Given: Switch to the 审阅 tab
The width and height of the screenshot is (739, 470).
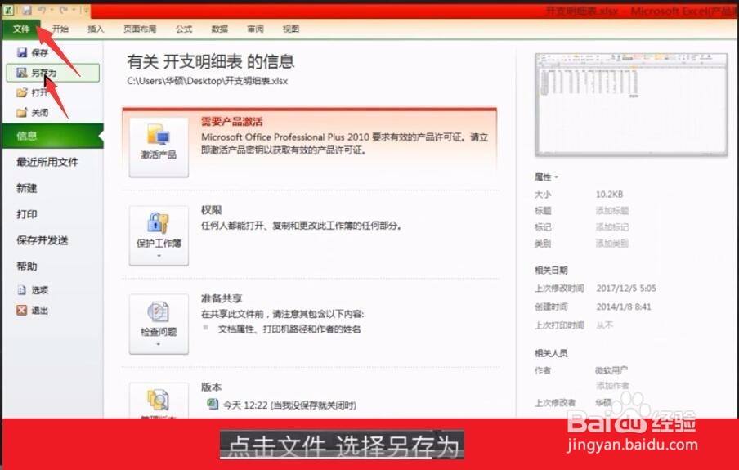Looking at the screenshot, I should (255, 29).
